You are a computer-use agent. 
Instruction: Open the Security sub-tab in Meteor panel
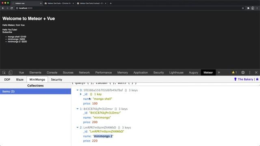pos(56,79)
